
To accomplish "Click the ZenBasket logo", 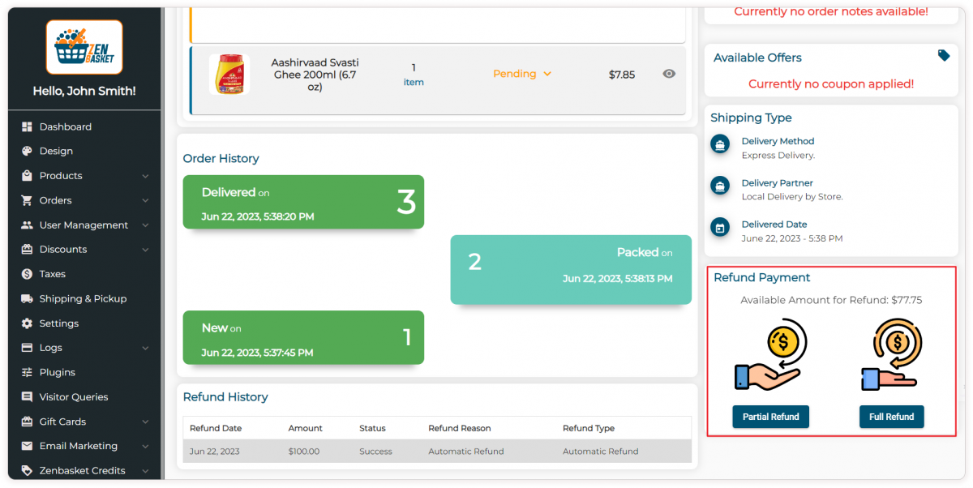I will tap(84, 46).
